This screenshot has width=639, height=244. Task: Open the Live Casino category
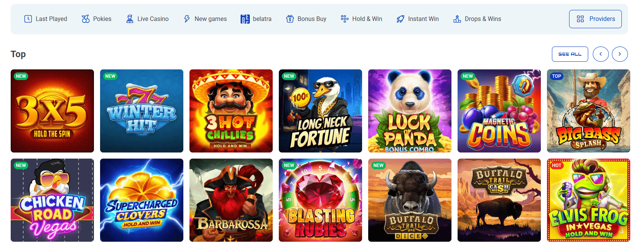(x=147, y=19)
